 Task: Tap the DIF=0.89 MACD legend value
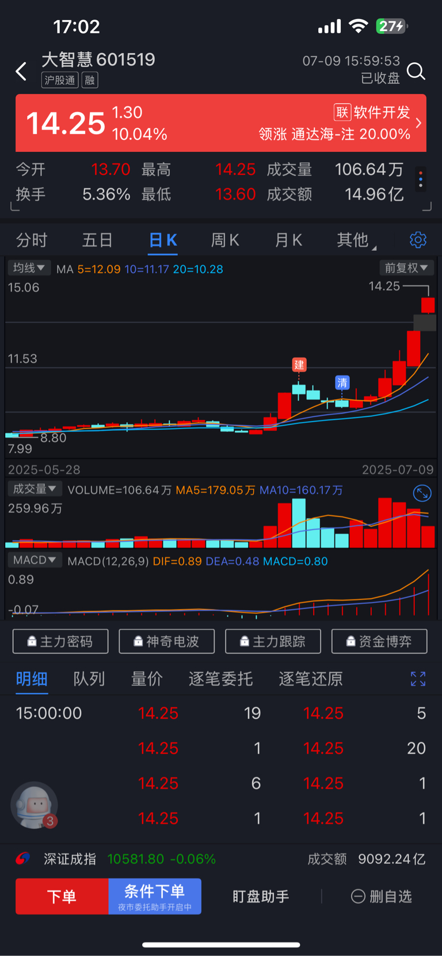[177, 561]
